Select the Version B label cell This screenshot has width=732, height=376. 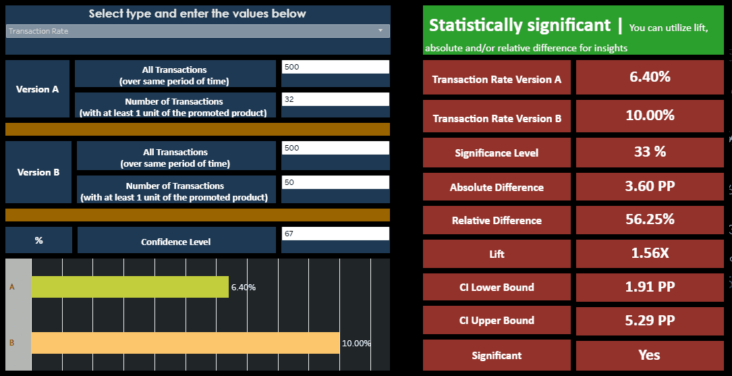(38, 172)
